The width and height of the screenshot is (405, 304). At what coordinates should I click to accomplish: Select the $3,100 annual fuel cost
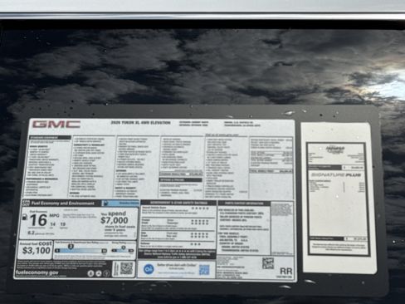click(x=37, y=250)
